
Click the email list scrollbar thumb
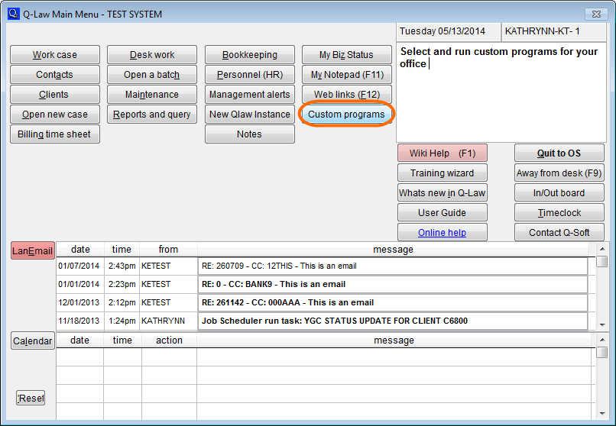pyautogui.click(x=601, y=261)
